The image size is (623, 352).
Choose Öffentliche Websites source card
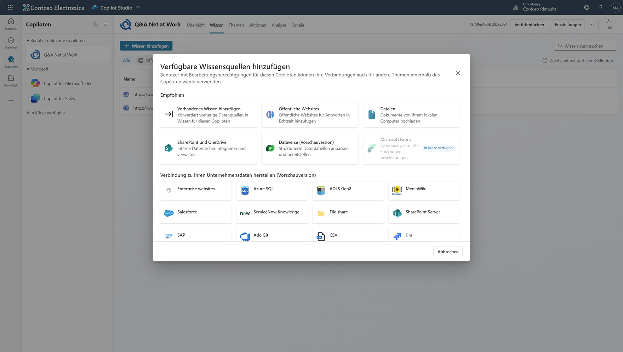click(310, 115)
